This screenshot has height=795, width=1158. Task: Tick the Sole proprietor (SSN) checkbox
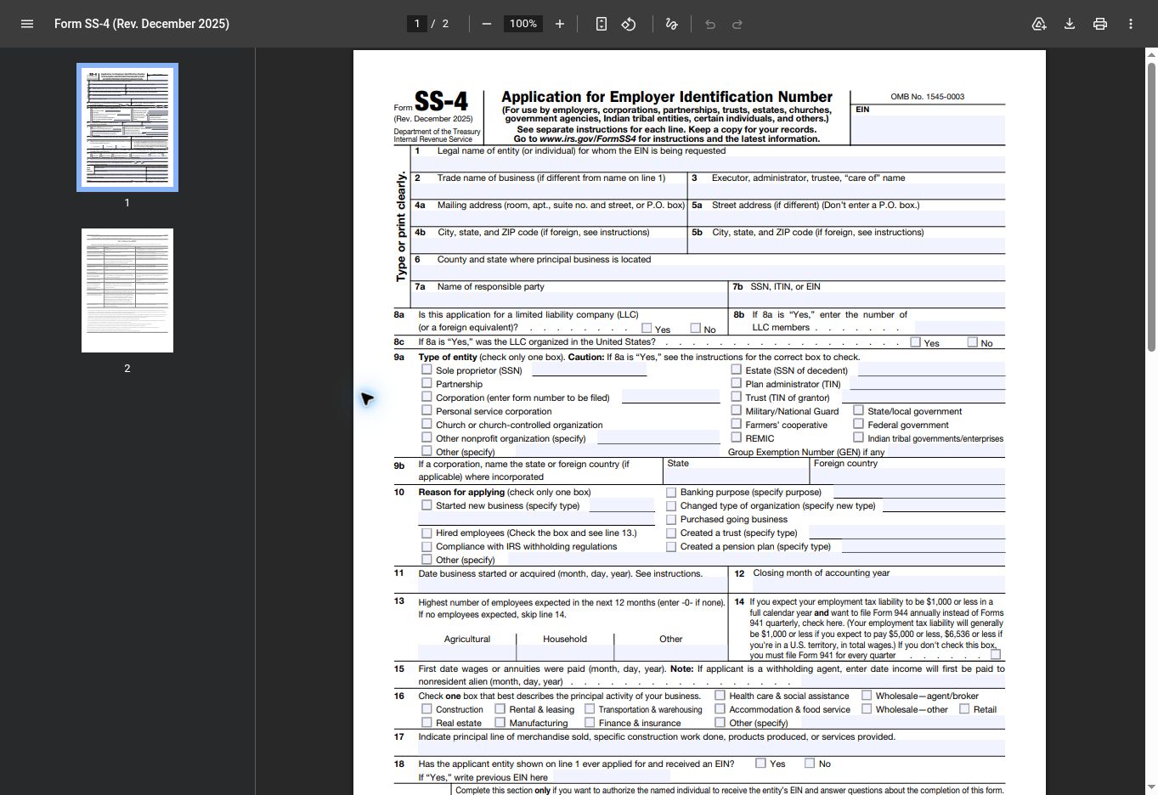pos(426,369)
